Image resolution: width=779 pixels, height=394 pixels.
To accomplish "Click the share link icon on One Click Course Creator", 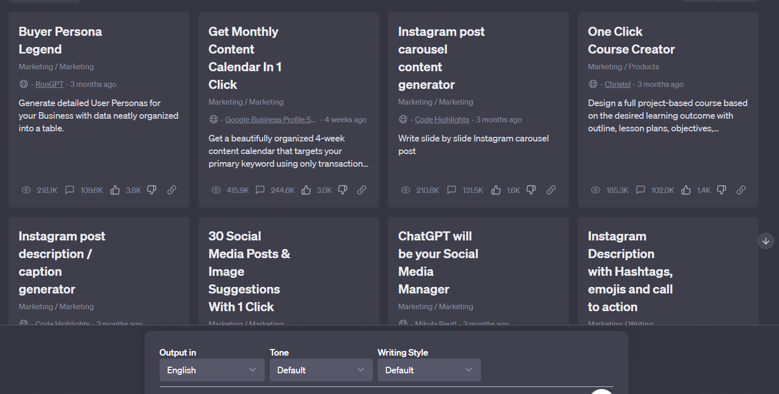I will (x=741, y=190).
